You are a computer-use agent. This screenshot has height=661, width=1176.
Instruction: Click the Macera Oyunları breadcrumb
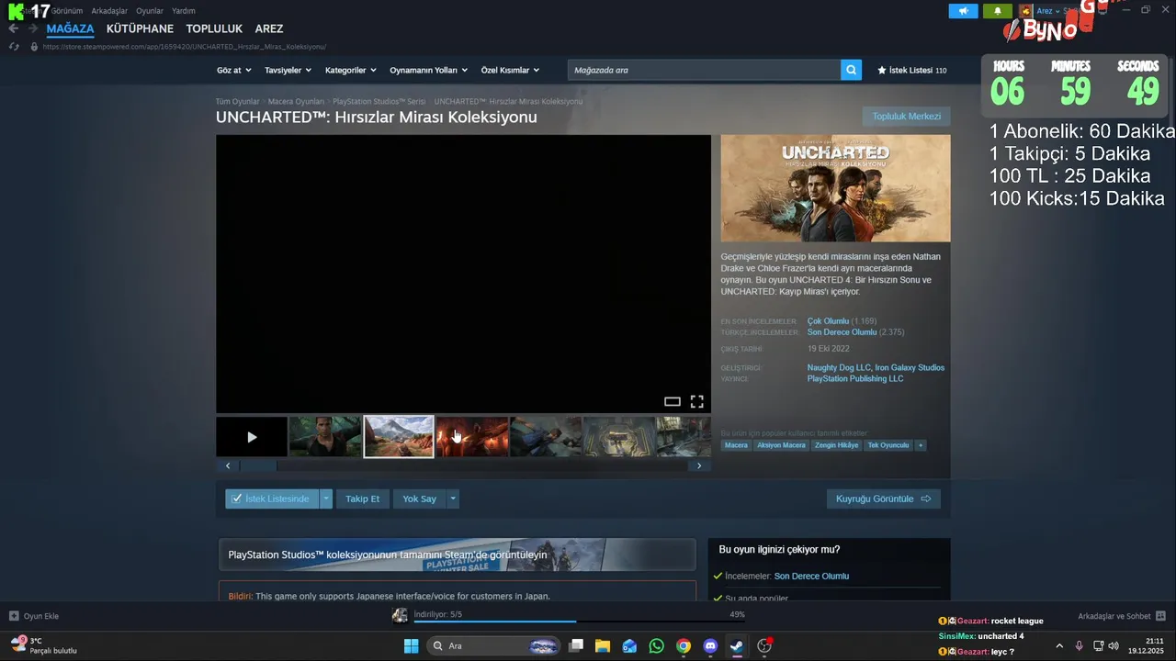tap(296, 101)
